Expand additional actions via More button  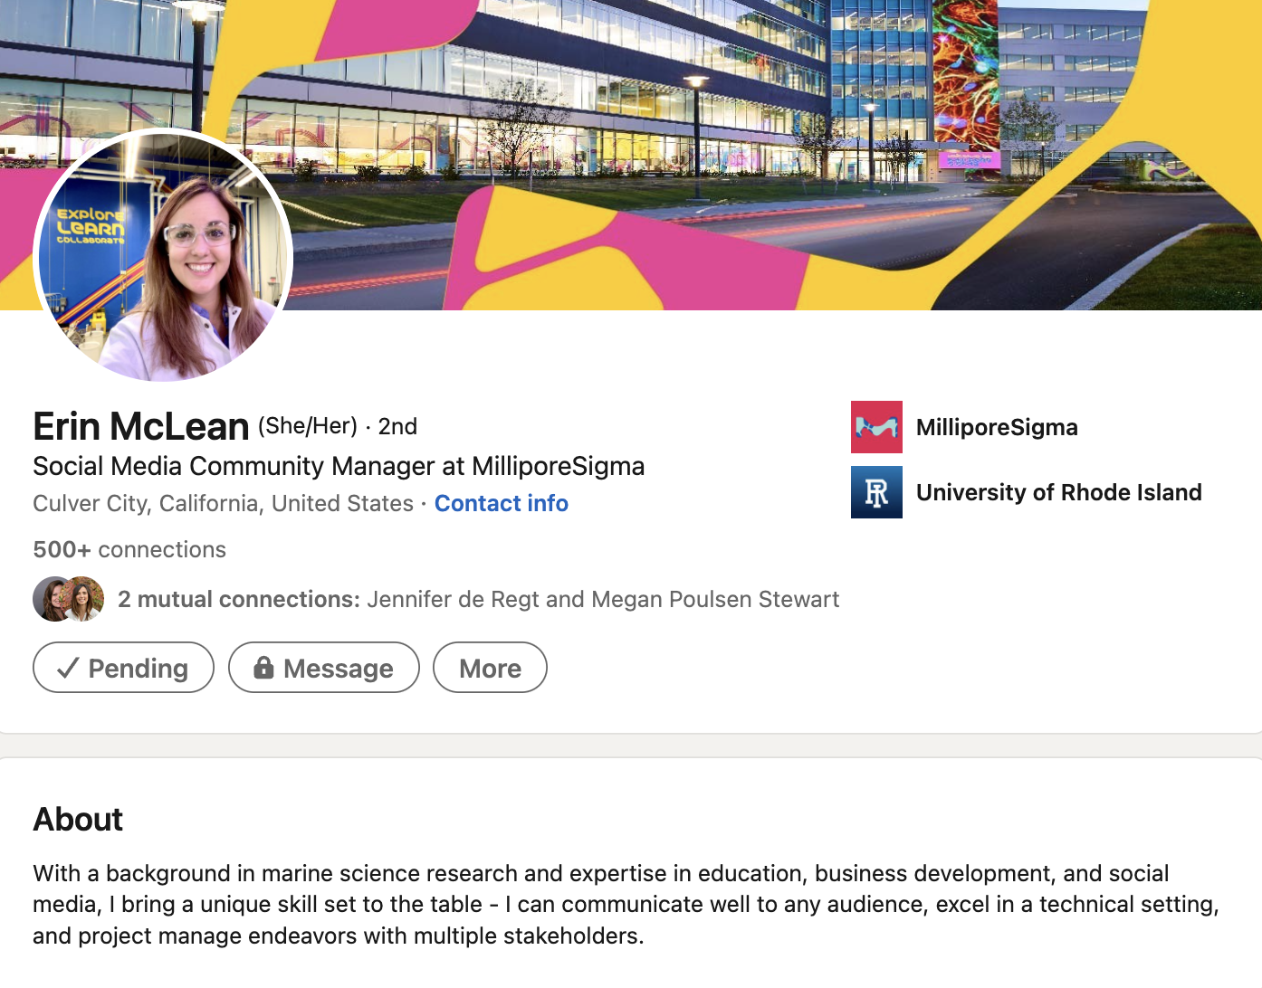[490, 668]
